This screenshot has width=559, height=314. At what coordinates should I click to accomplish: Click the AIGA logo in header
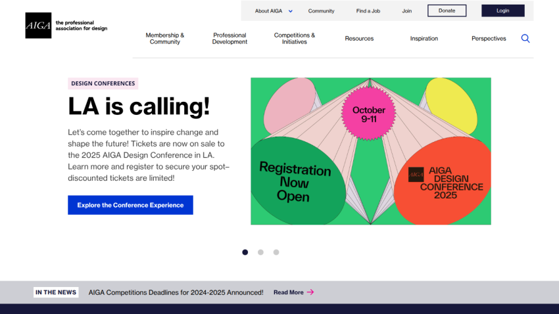pyautogui.click(x=38, y=25)
